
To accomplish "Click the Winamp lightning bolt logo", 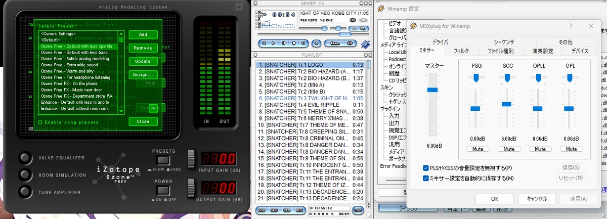I will click(365, 44).
